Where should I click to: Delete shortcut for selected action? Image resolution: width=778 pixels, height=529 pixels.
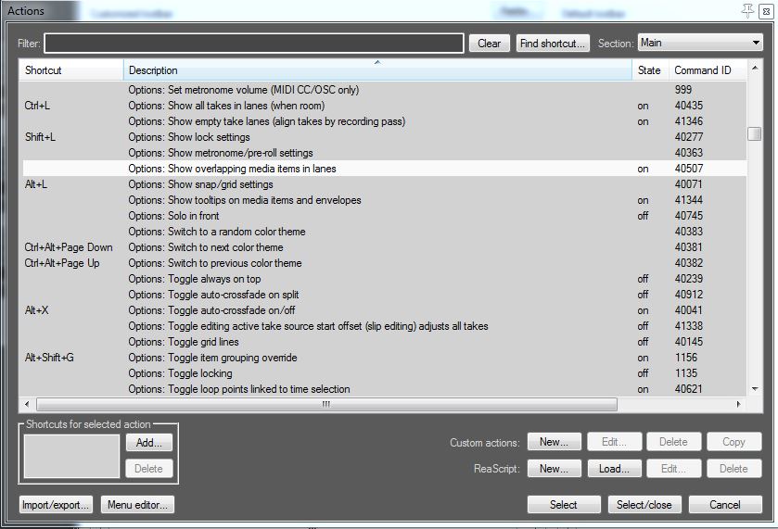tap(149, 469)
